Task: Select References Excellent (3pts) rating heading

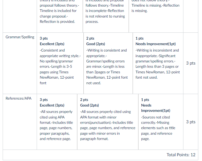Action: [52, 105]
